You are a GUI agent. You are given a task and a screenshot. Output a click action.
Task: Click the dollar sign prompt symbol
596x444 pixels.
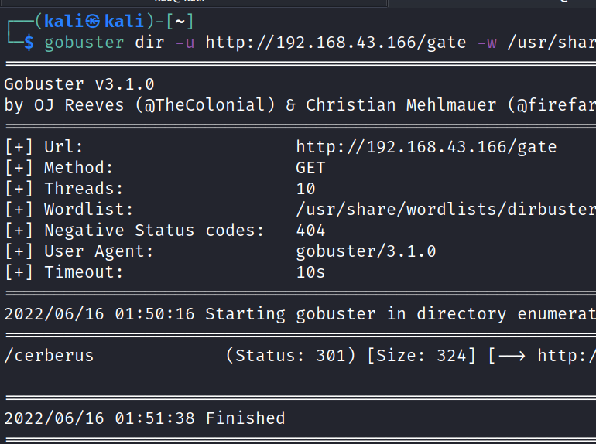29,43
